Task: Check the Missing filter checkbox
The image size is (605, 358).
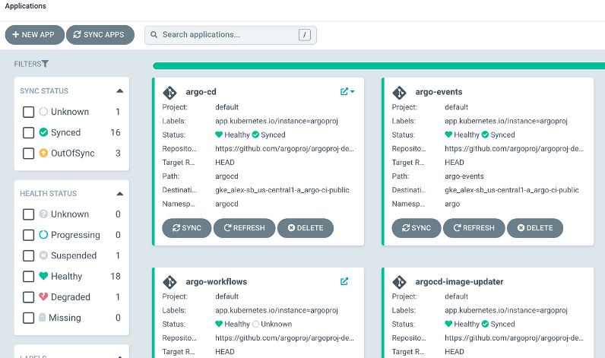Action: tap(29, 318)
